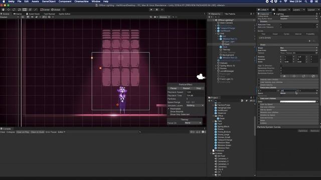Screen dimensions: 321x180
Task: Select the Move tool in toolbar
Action: point(9,9)
